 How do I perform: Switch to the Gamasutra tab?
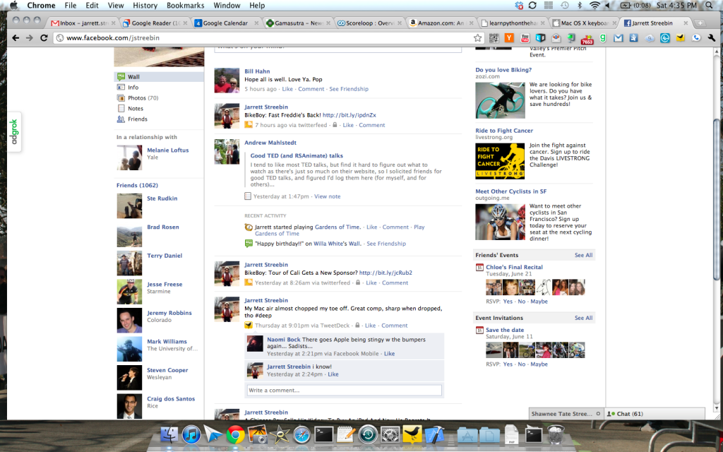pos(298,23)
